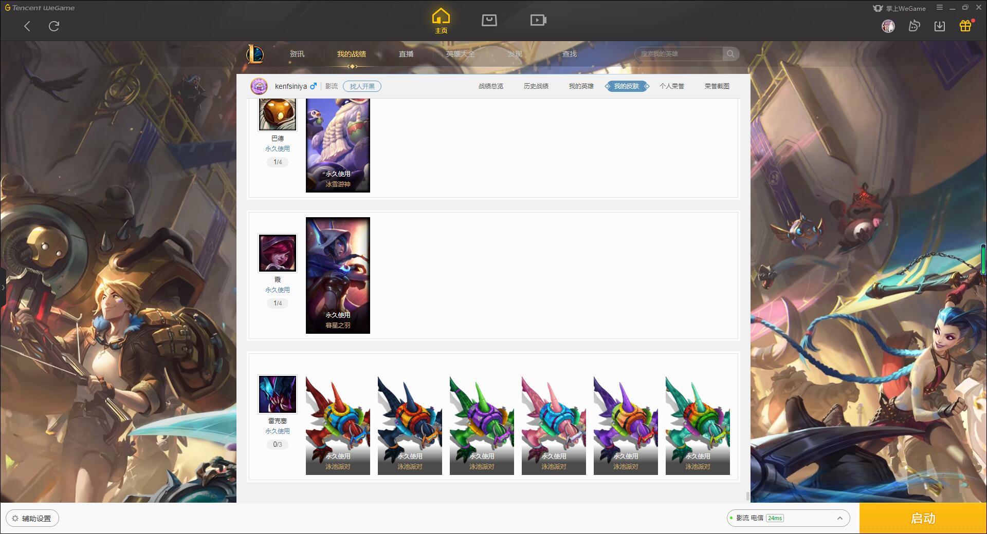Switch to the 资讯 news tab

click(297, 54)
